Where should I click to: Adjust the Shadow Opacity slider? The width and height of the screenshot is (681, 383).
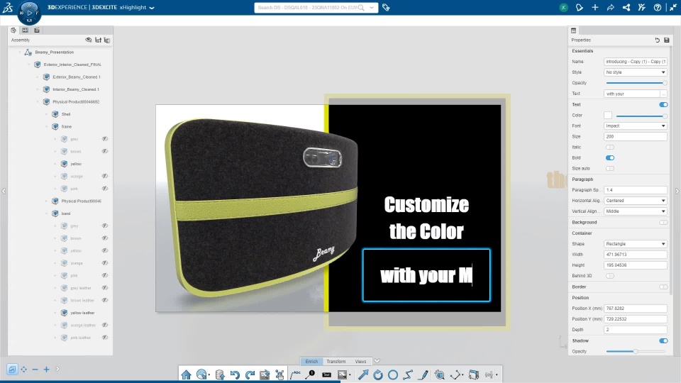636,351
